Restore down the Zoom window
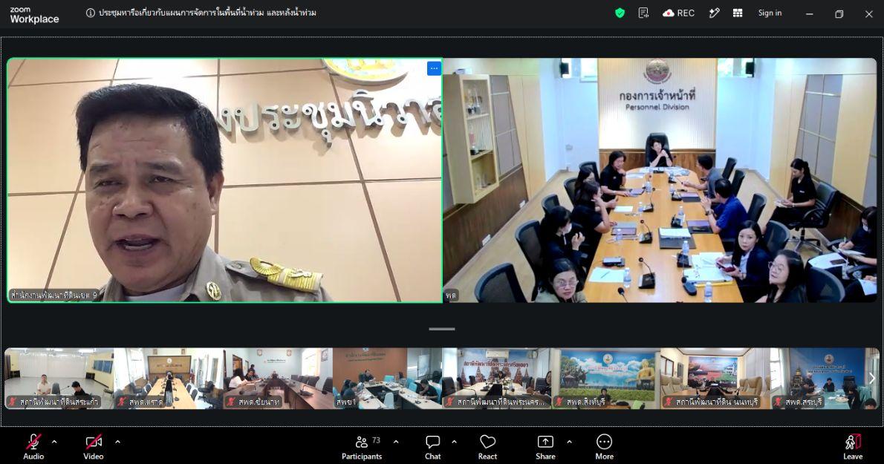This screenshot has height=464, width=884. [x=839, y=14]
